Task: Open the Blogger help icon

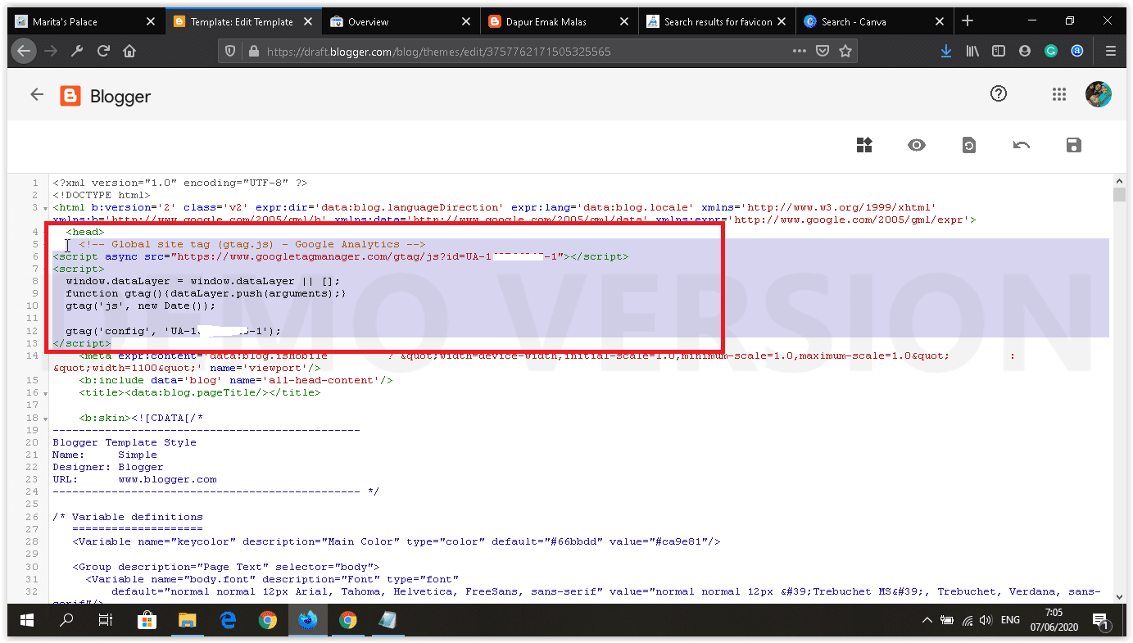Action: coord(999,94)
